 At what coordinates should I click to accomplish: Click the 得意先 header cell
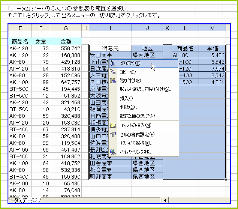(111, 48)
